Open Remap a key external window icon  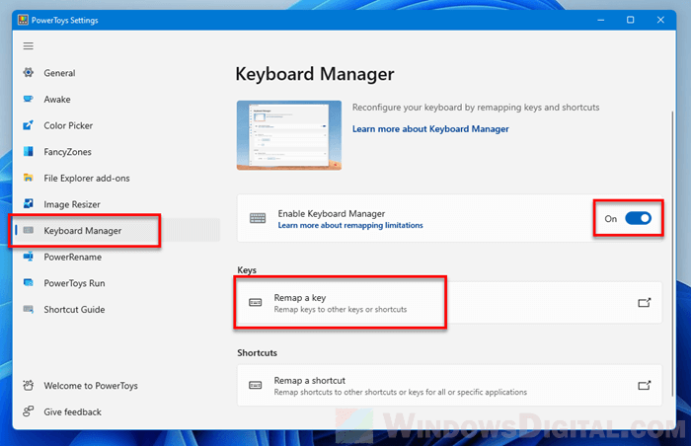[645, 302]
